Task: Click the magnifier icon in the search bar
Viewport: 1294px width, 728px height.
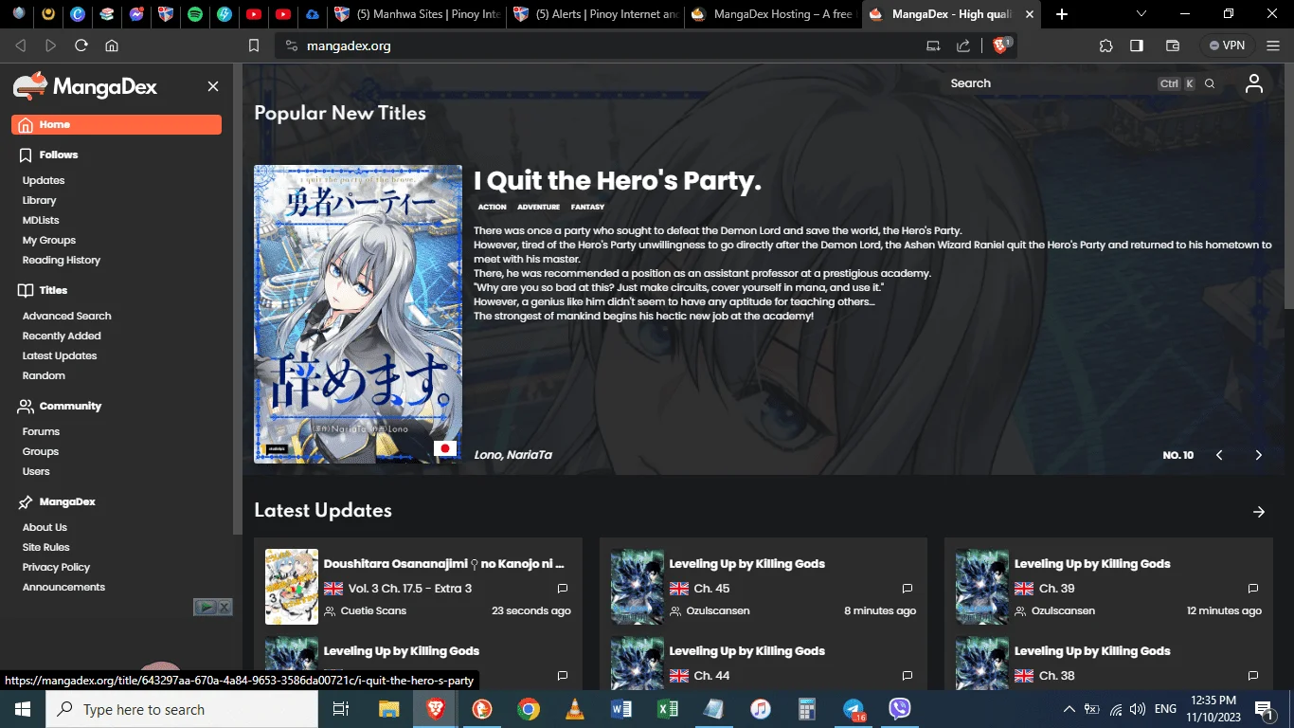Action: pyautogui.click(x=1210, y=83)
